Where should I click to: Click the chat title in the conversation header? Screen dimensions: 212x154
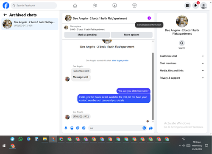pyautogui.click(x=100, y=18)
